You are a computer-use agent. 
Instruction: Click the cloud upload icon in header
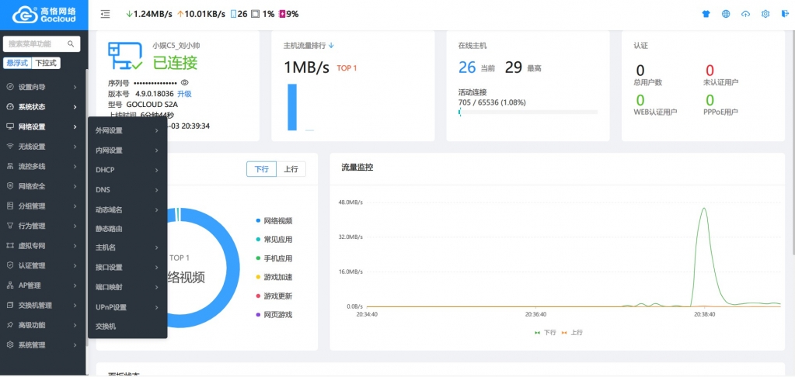tap(745, 14)
